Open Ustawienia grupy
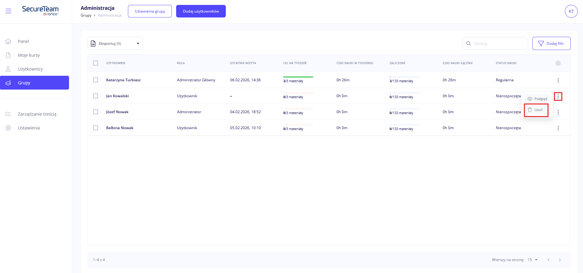The width and height of the screenshot is (583, 273). 150,11
